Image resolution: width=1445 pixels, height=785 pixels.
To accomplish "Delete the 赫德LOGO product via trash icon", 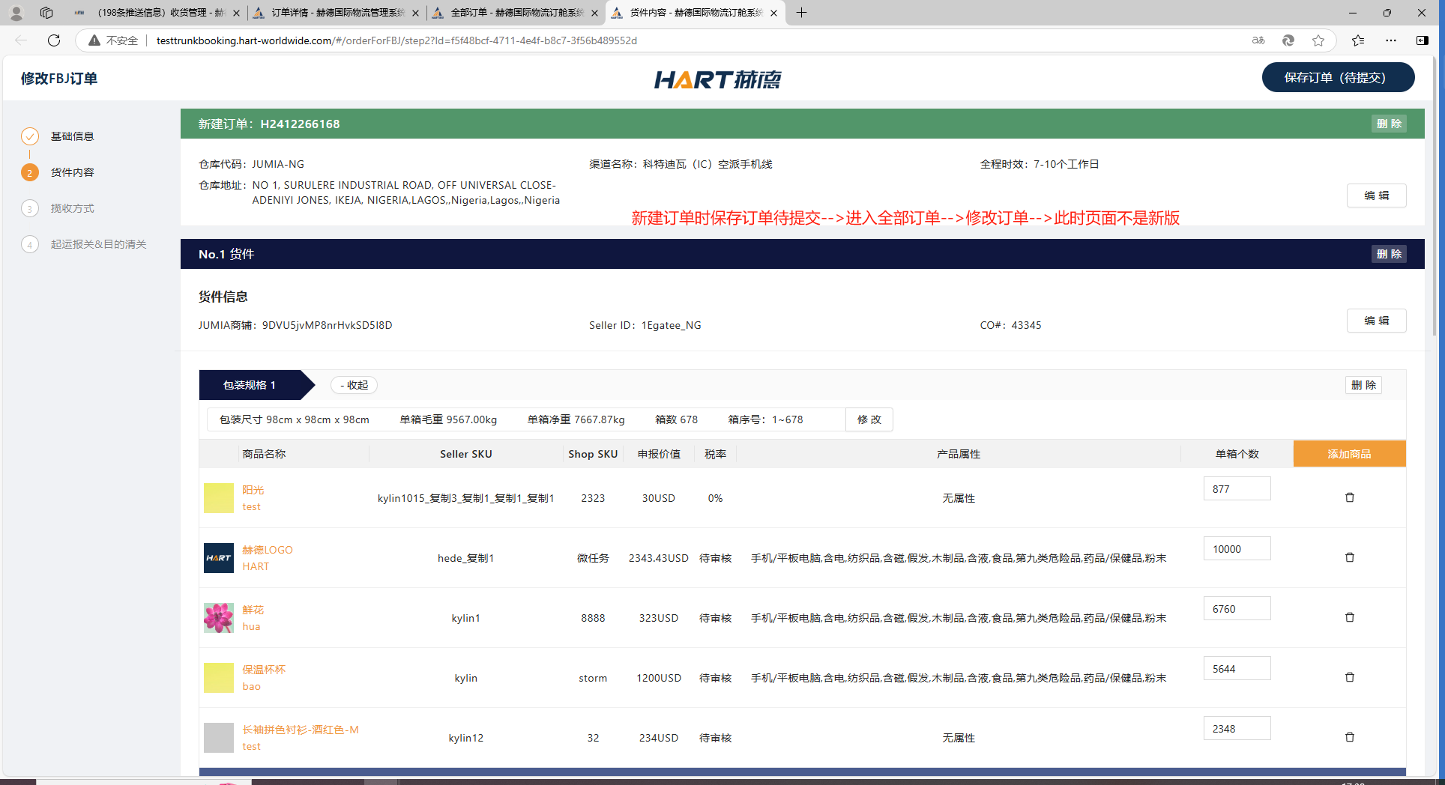I will (1349, 557).
